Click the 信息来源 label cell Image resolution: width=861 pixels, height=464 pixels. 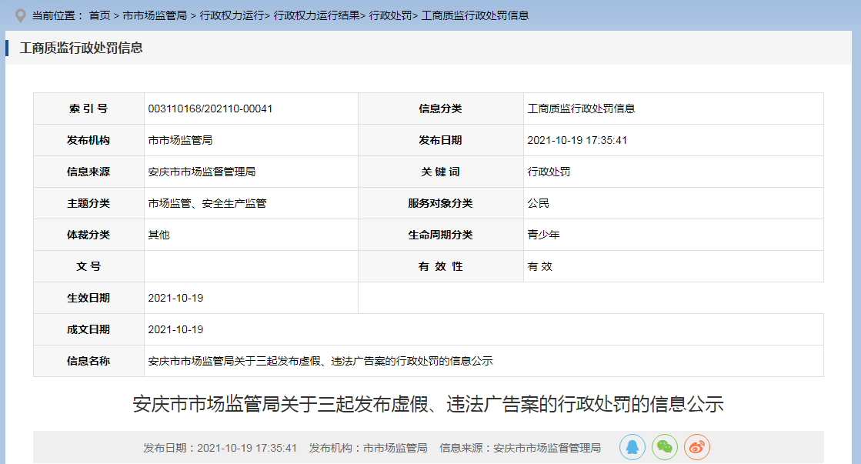click(x=89, y=172)
